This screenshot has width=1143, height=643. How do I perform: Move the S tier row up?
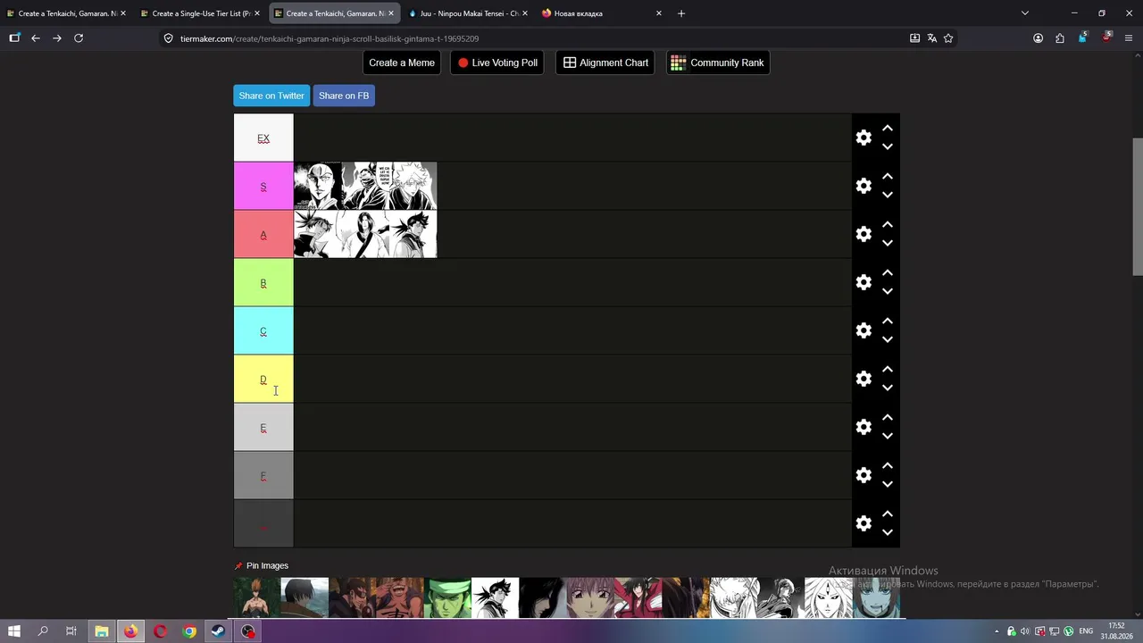coord(888,177)
